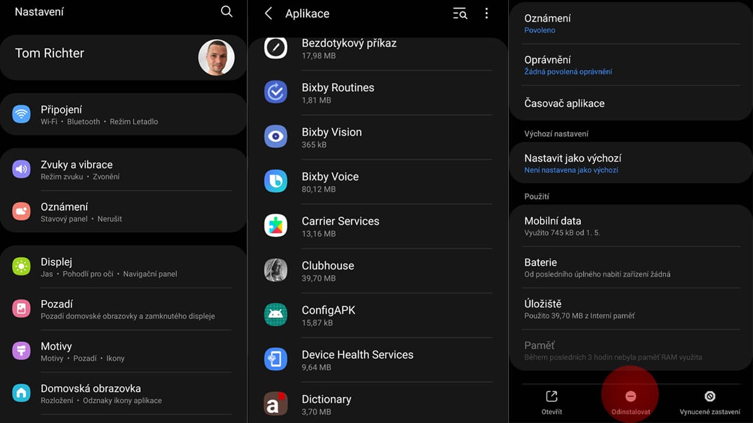Select Device Health Services in the list
Viewport: 753px width, 423px height.
[378, 360]
